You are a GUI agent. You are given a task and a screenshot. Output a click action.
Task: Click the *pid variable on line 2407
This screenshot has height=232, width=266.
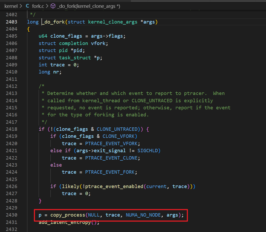[x=76, y=50]
